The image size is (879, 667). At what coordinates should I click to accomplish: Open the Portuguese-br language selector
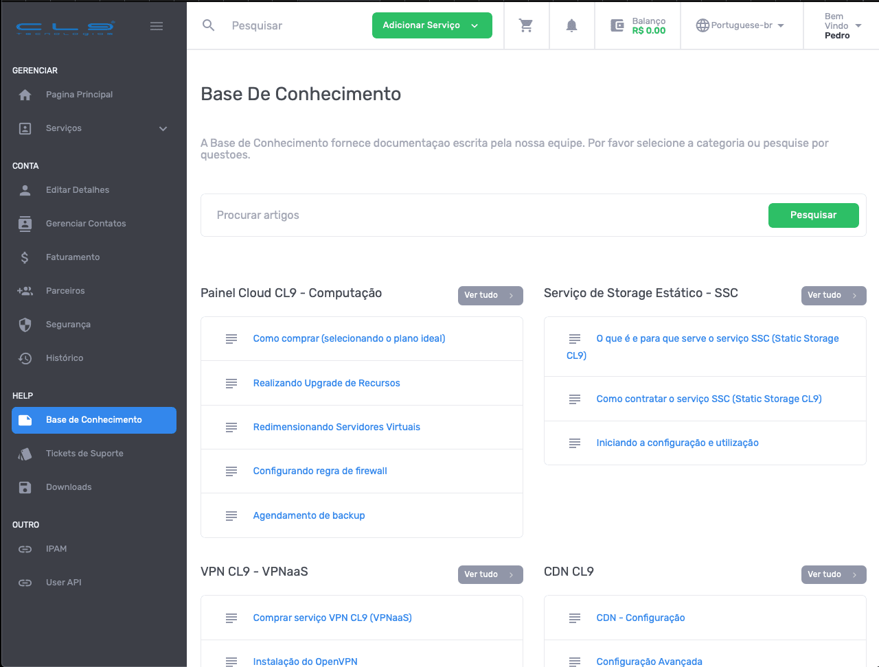tap(740, 25)
